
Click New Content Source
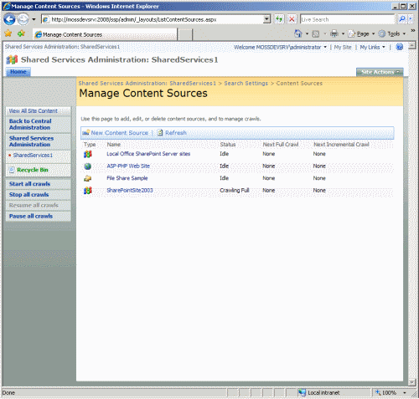click(x=119, y=133)
